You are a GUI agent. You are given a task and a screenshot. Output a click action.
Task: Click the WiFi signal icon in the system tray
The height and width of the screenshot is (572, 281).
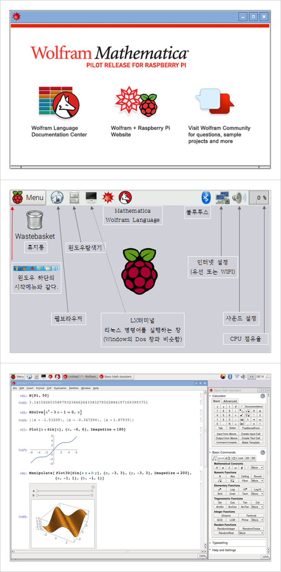coord(237,376)
